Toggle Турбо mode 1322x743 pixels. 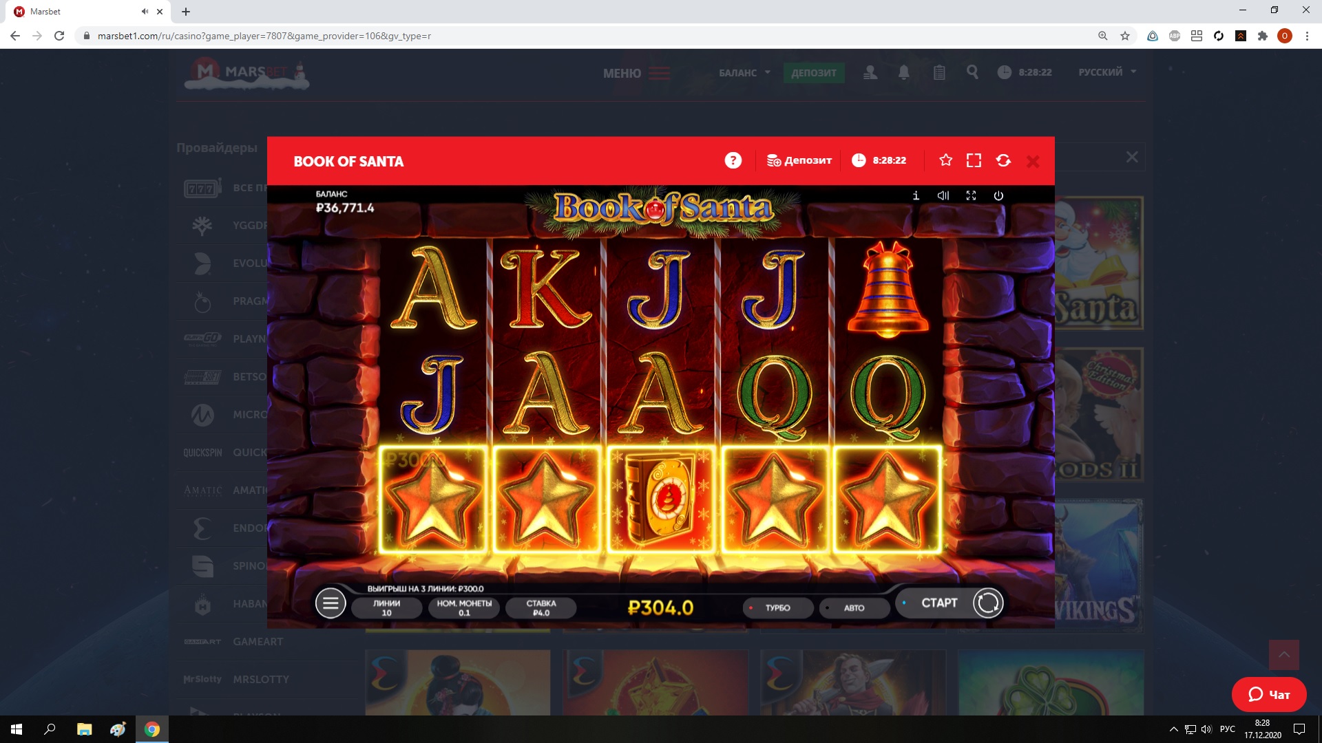tap(778, 607)
